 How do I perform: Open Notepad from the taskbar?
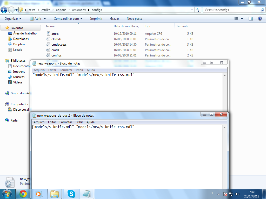click(x=87, y=194)
